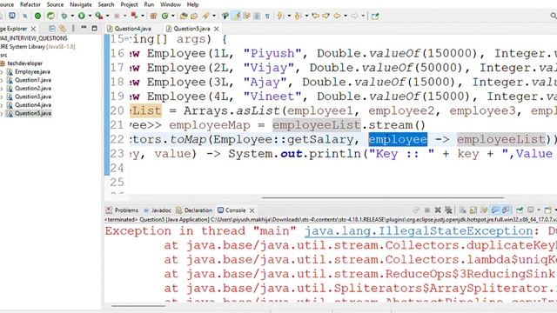The width and height of the screenshot is (557, 313).
Task: Toggle Word Wrap in Console toolbar
Action: click(484, 210)
